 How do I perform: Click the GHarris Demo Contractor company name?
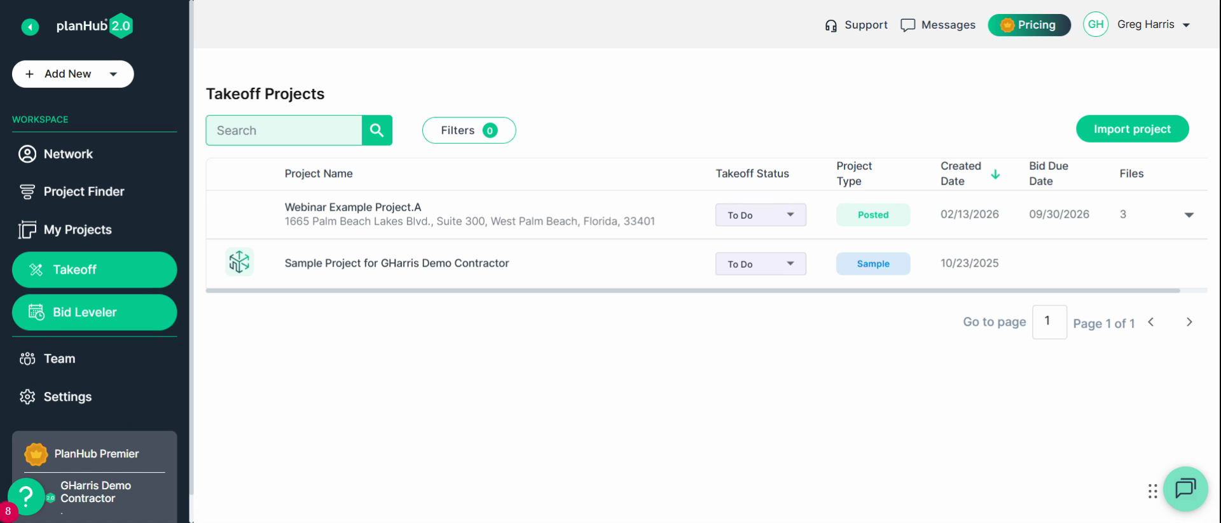pos(95,492)
